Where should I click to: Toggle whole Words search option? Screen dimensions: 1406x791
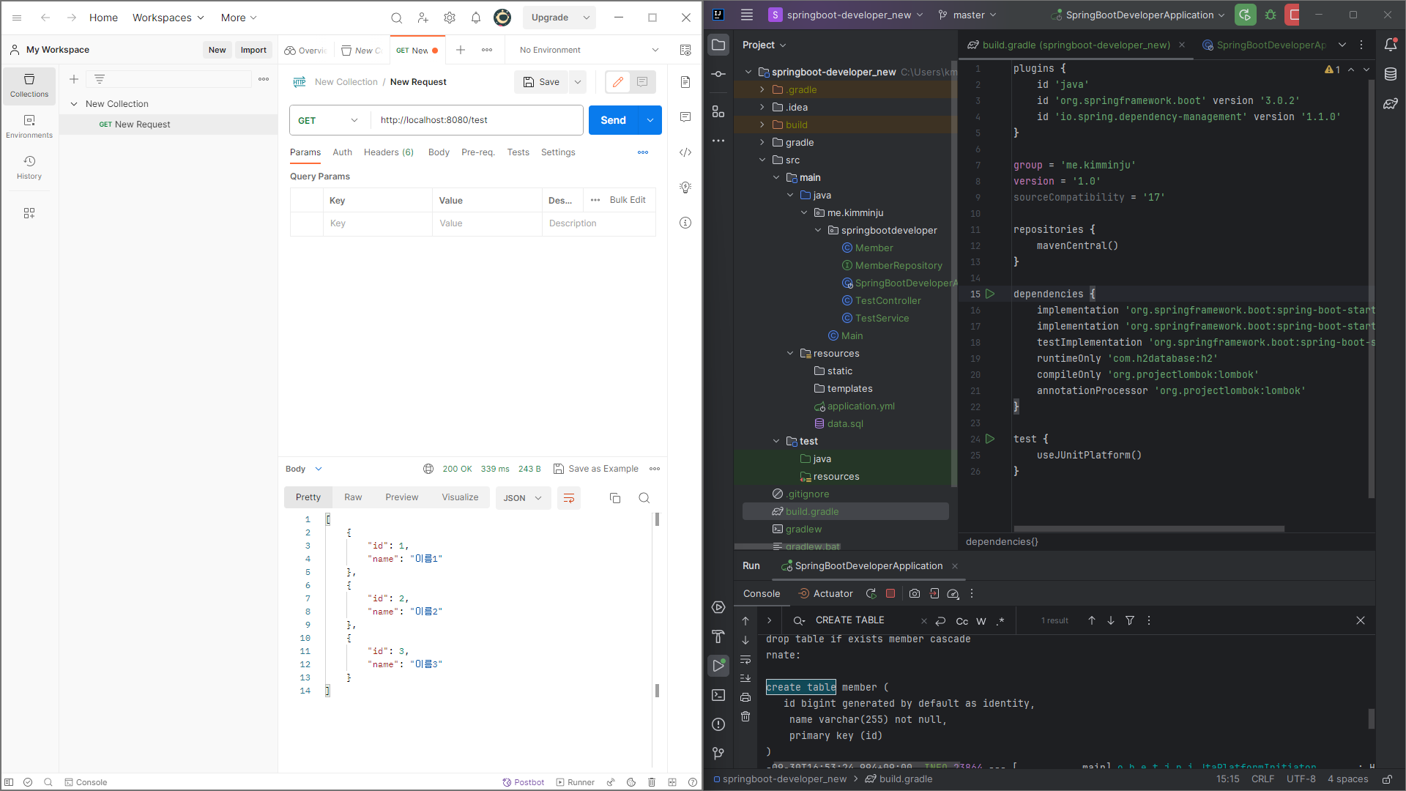(x=981, y=621)
